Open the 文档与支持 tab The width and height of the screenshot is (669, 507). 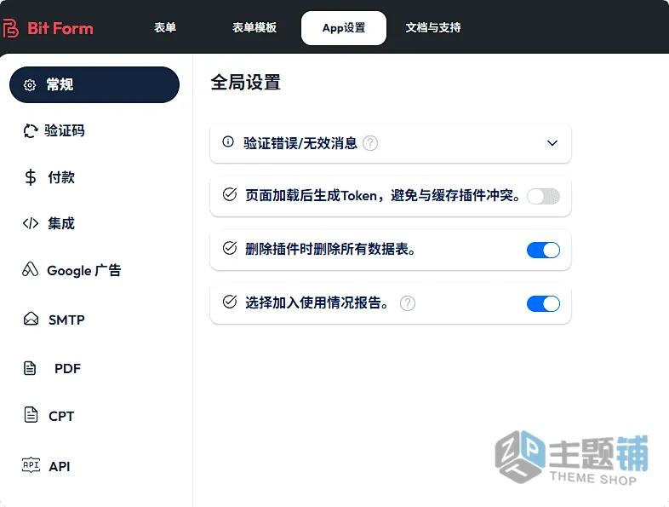pos(433,28)
